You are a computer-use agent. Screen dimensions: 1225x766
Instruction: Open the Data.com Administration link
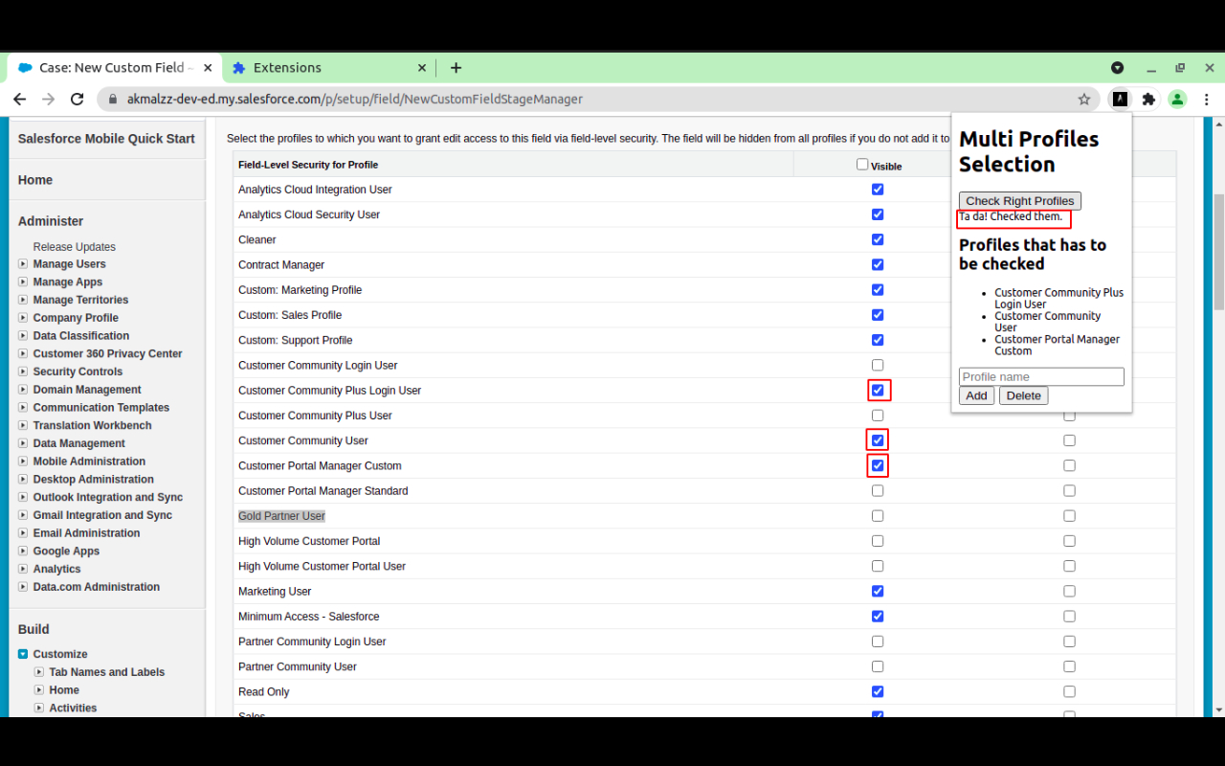[x=97, y=587]
